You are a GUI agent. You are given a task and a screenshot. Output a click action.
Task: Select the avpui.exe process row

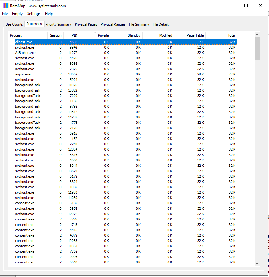point(23,74)
